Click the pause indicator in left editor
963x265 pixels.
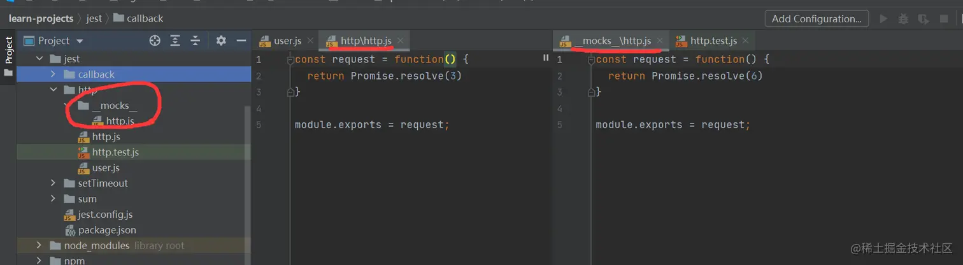pyautogui.click(x=545, y=57)
